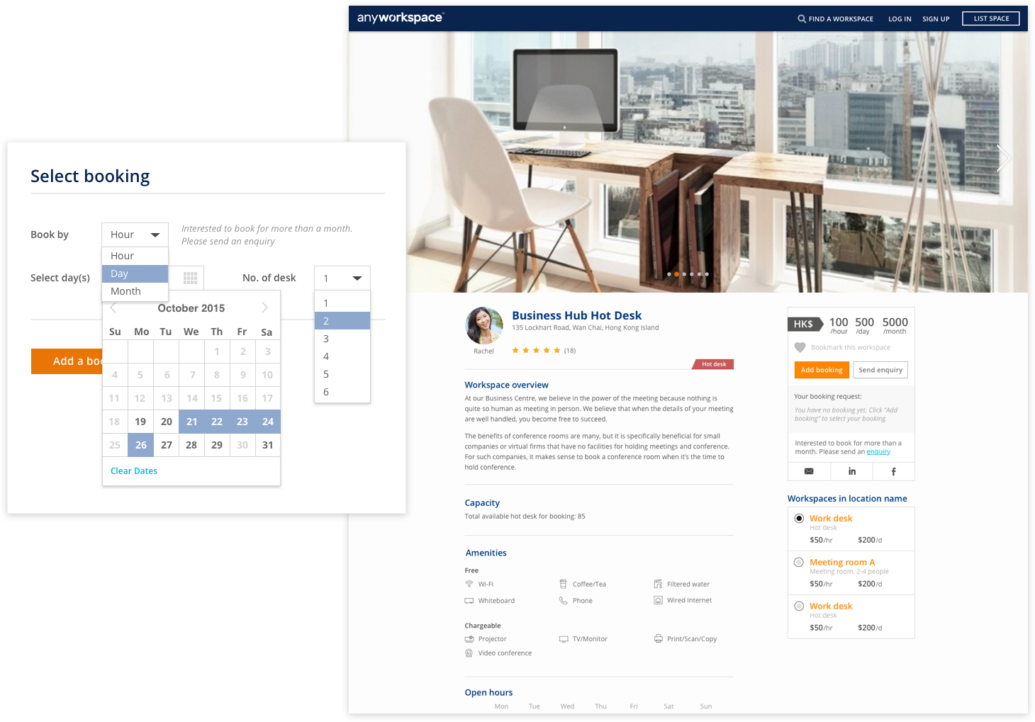Click the highlighted second carousel dot
The image size is (1035, 722).
(x=676, y=274)
